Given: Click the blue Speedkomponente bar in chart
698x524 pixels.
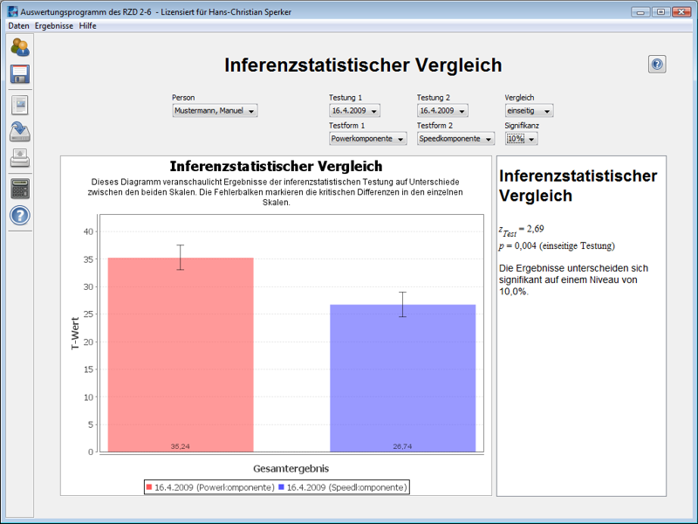Looking at the screenshot, I should 402,377.
